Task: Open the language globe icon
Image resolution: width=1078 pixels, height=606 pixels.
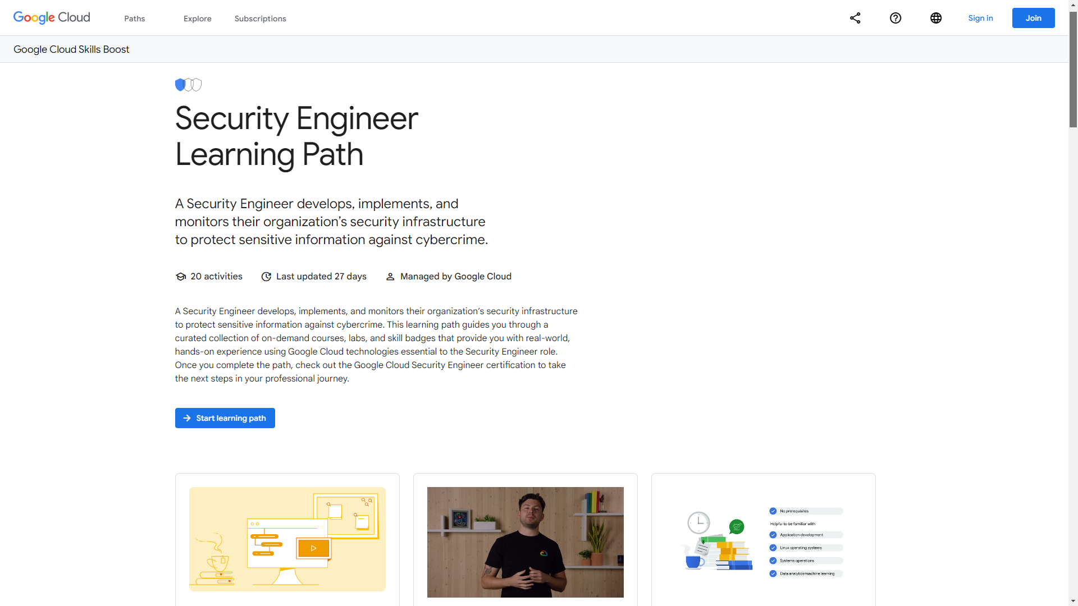Action: pos(936,18)
